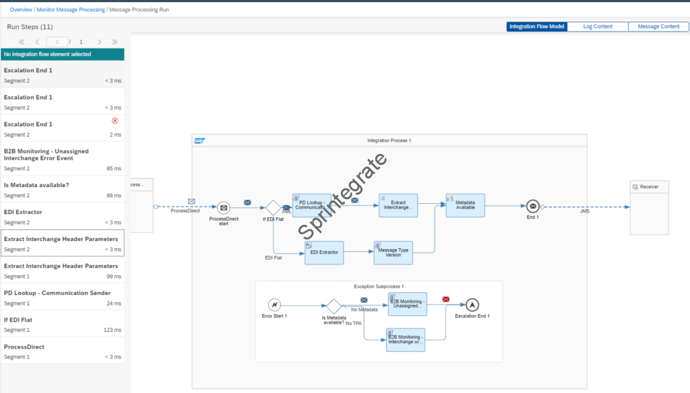The height and width of the screenshot is (393, 690).
Task: Go to the last page of run steps
Action: tap(115, 42)
